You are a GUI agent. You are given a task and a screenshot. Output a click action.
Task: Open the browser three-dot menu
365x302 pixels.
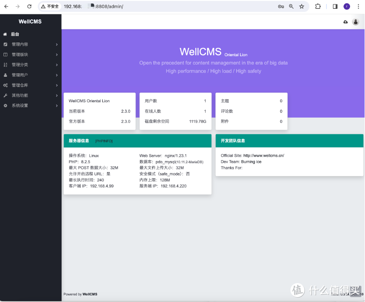coord(358,7)
